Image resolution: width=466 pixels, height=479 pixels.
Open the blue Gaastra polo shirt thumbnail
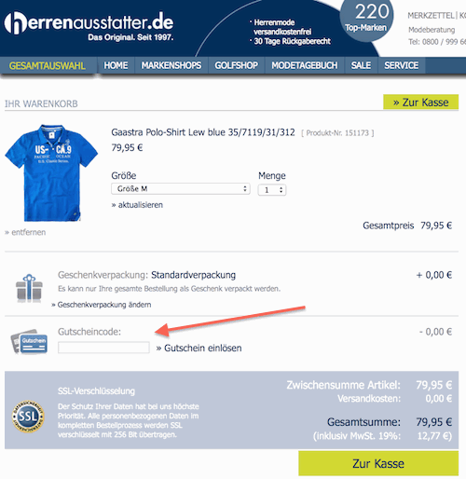pos(51,172)
